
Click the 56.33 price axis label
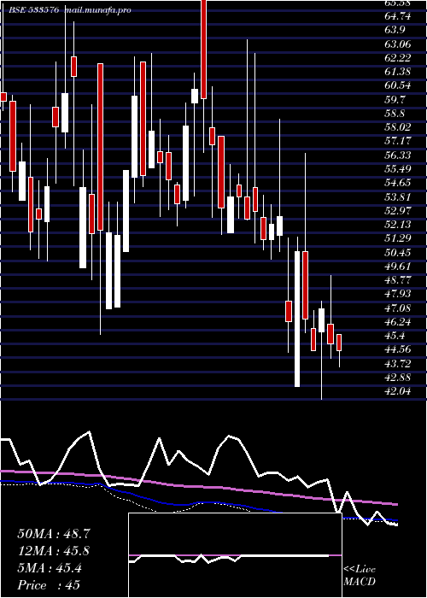pyautogui.click(x=398, y=155)
